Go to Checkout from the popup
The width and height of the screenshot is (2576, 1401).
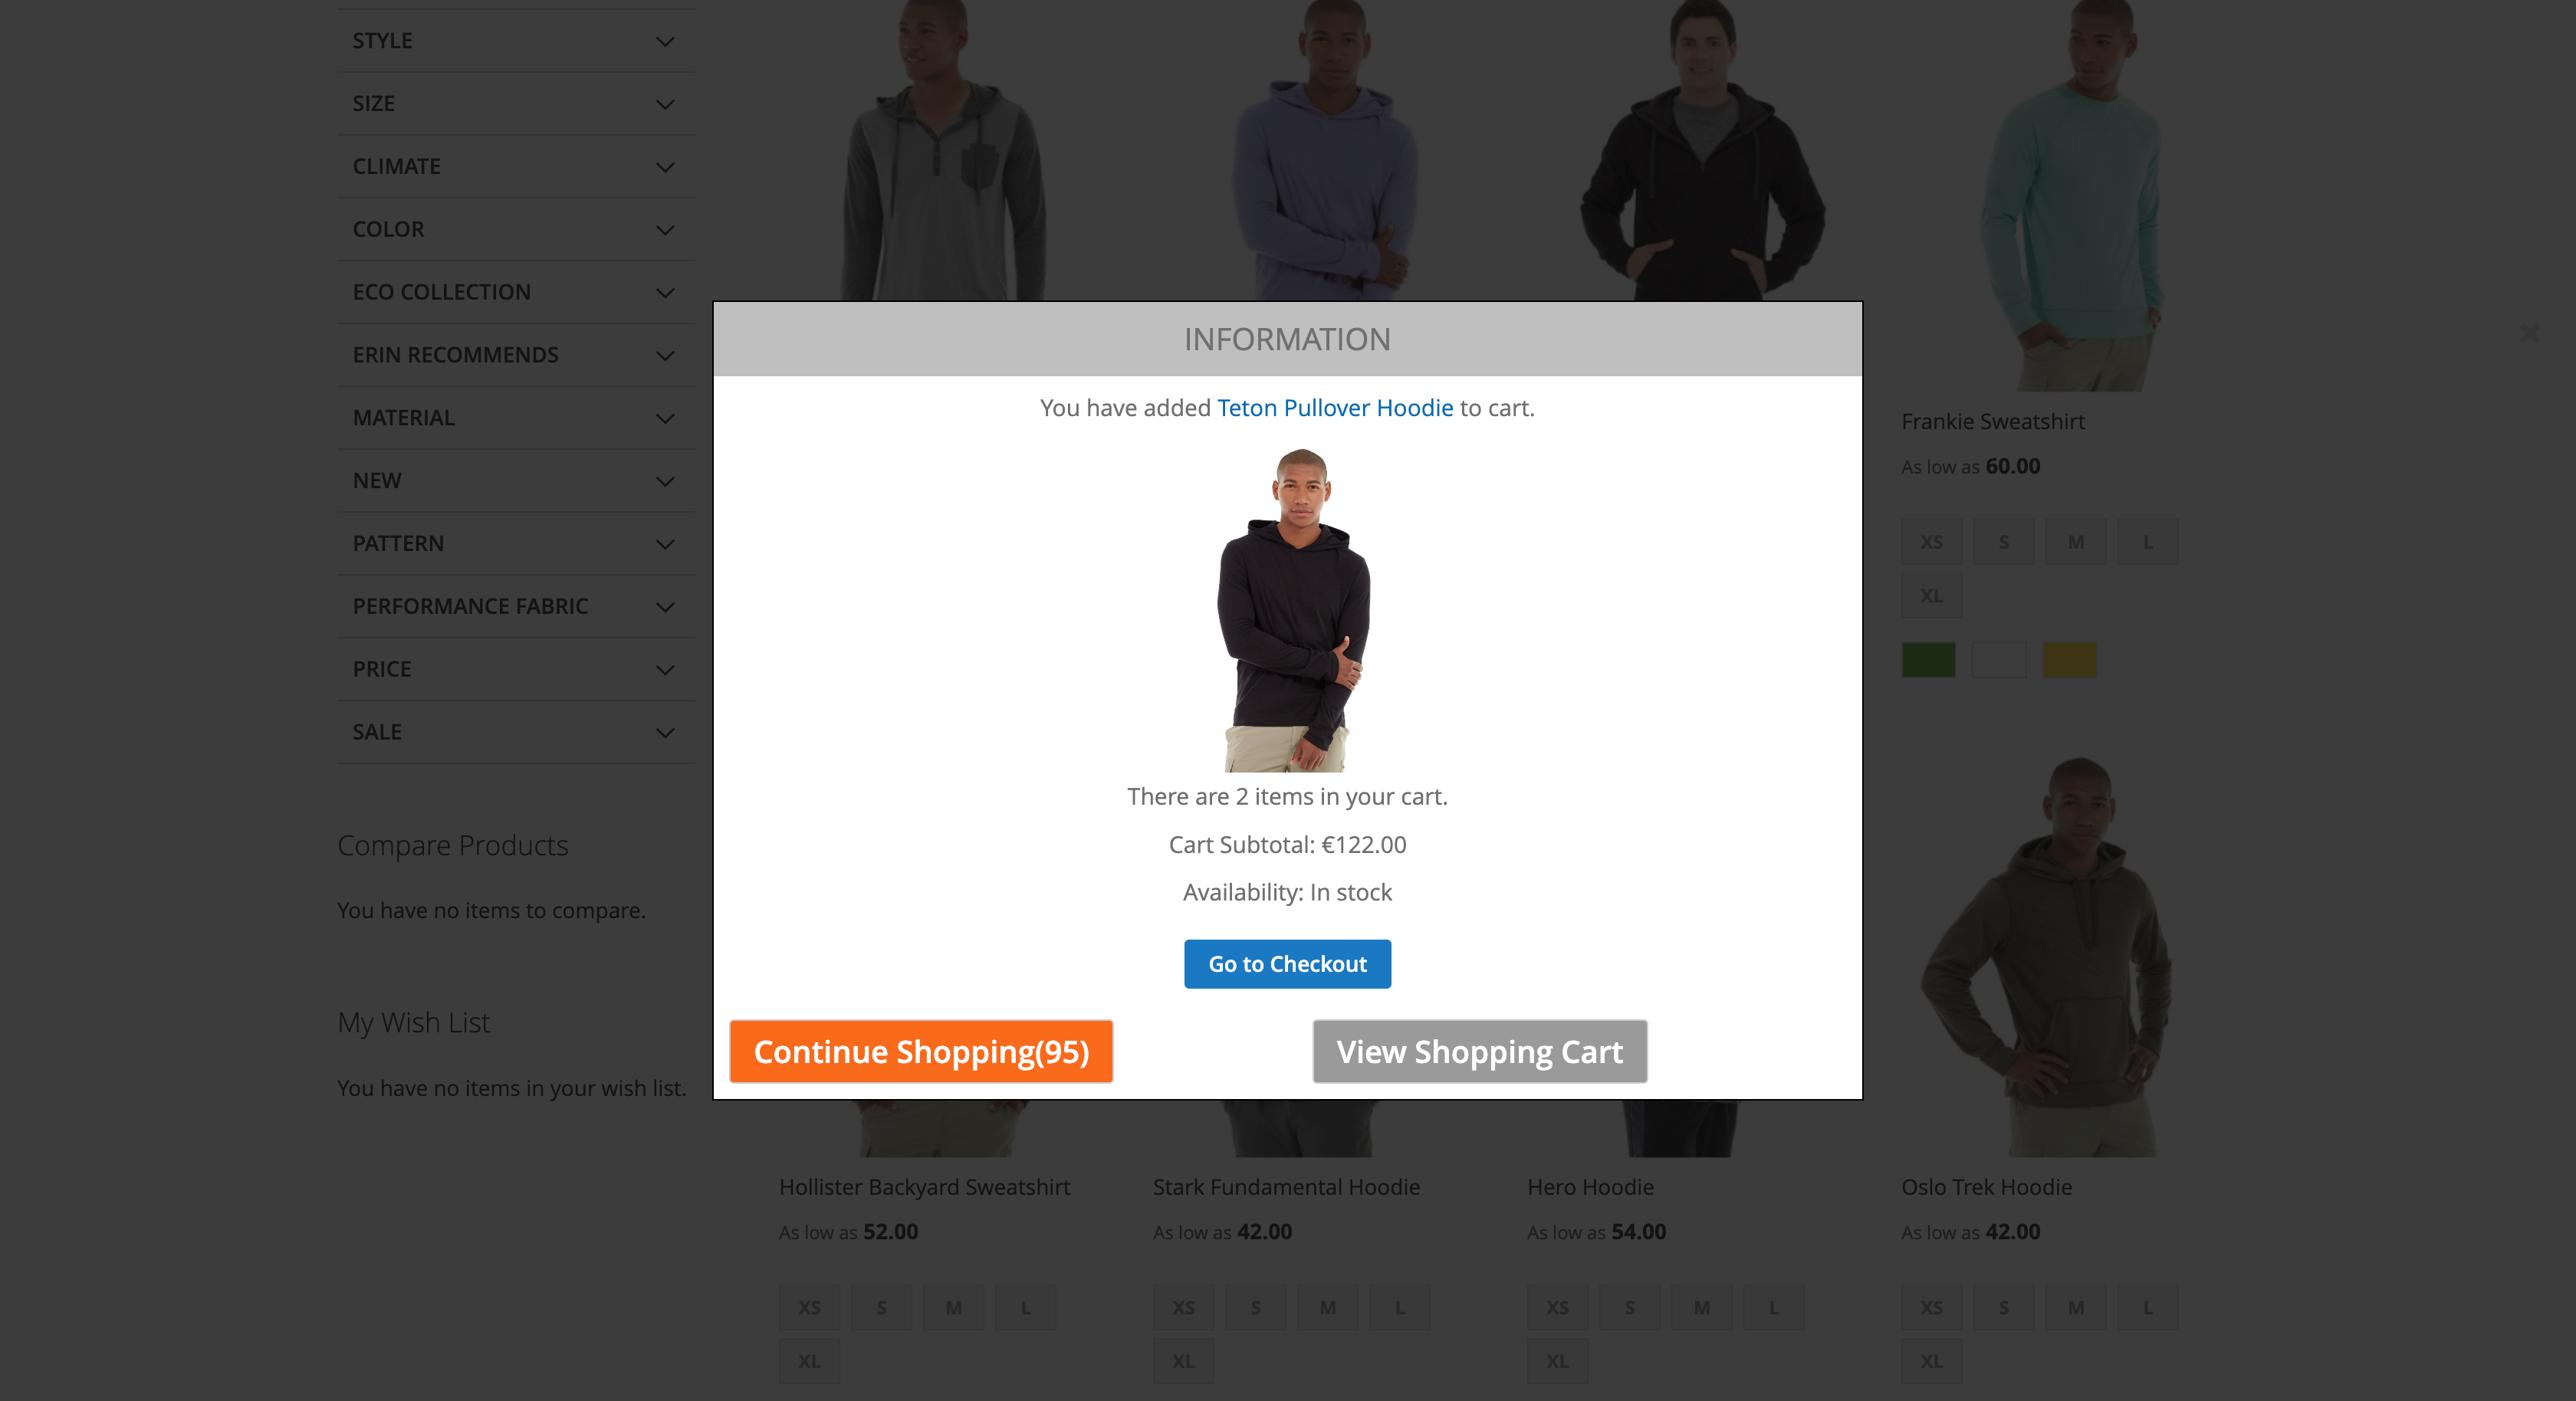pos(1287,964)
